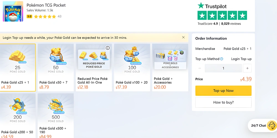
Task: Select the Poké Gold x100 + 20 pack
Action: pos(132,67)
